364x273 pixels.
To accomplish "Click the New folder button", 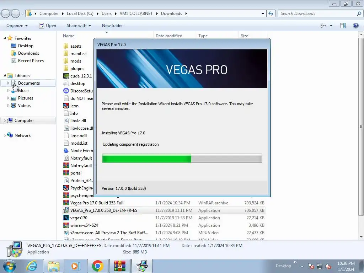I will (112, 26).
